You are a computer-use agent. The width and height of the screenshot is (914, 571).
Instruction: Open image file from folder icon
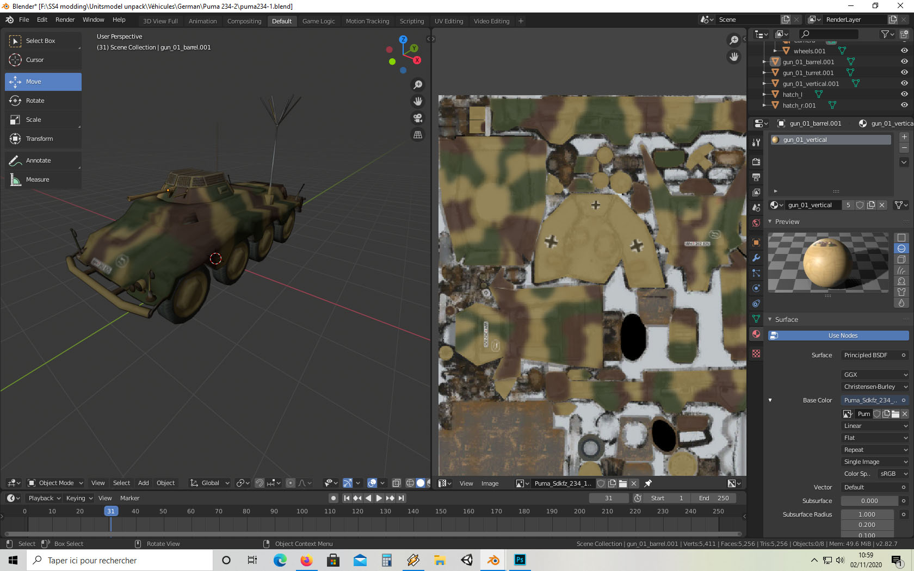tap(623, 483)
